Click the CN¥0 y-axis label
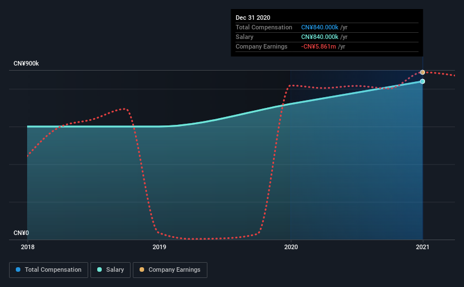 [21, 233]
